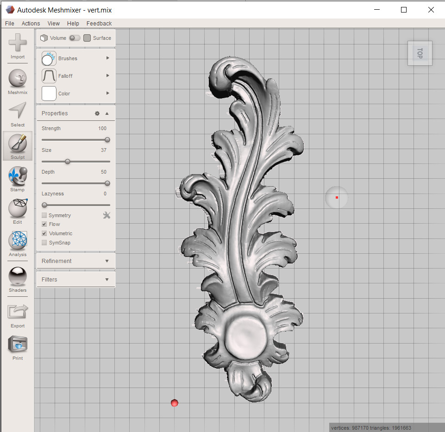Toggle the Volume/Surface switch

click(75, 38)
